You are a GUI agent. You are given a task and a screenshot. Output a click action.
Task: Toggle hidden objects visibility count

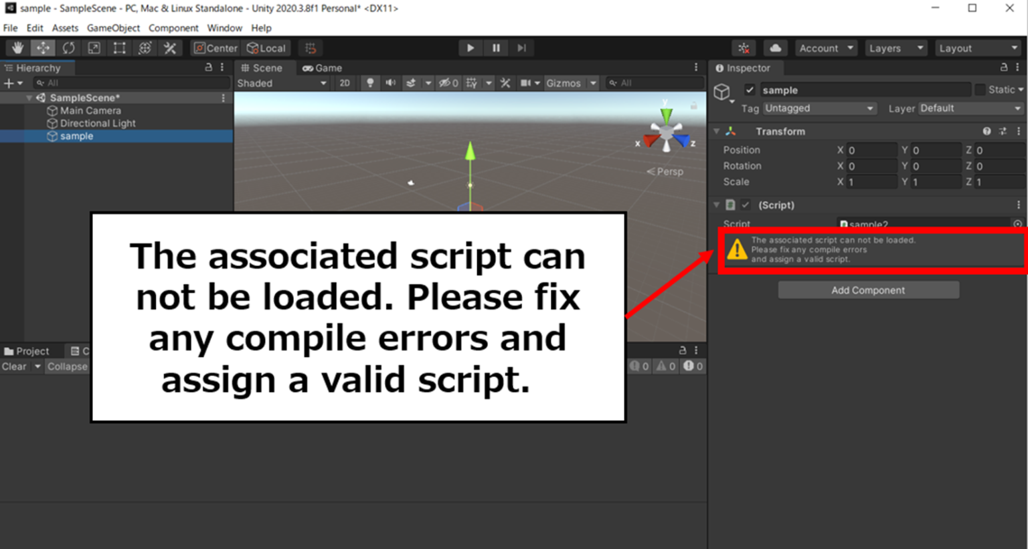[x=448, y=83]
